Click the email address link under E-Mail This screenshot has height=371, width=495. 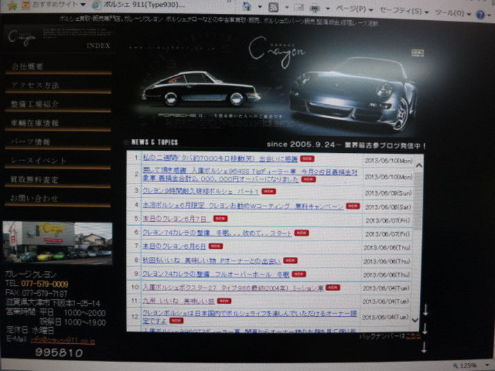click(63, 340)
